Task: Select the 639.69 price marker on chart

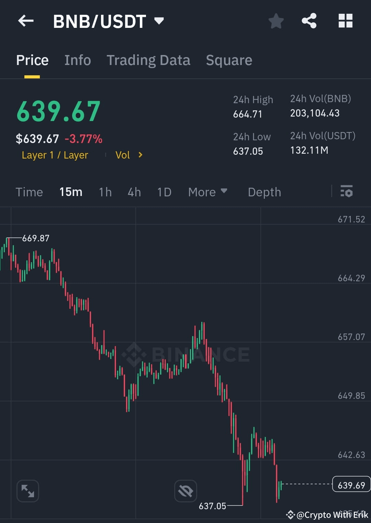Action: [351, 485]
